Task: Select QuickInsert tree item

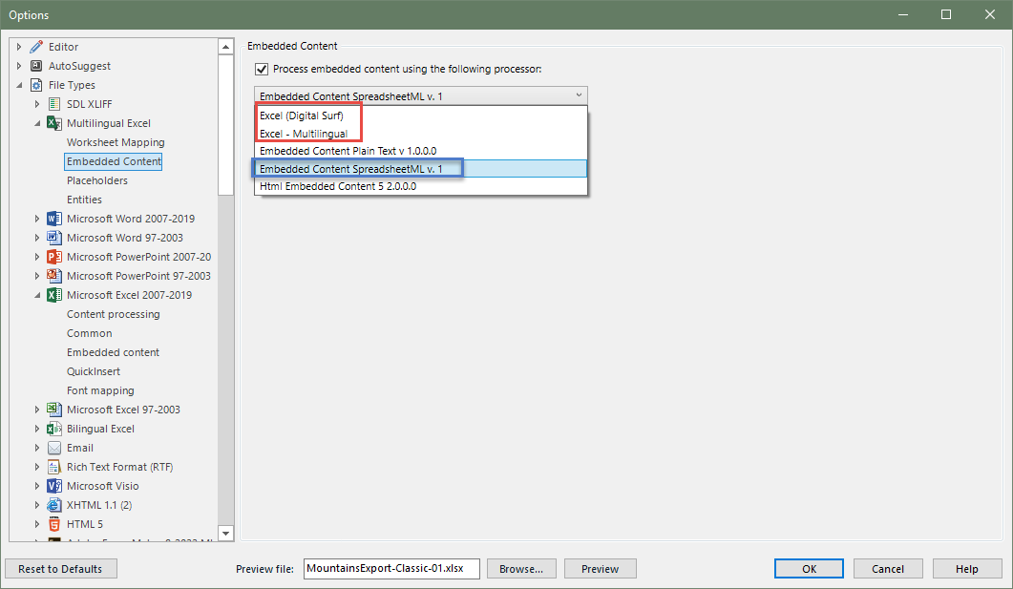Action: [93, 371]
